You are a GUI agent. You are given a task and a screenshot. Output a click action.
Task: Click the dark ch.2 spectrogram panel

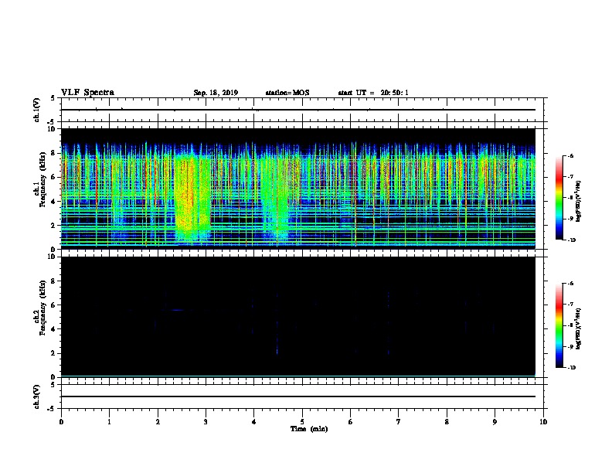[298, 317]
